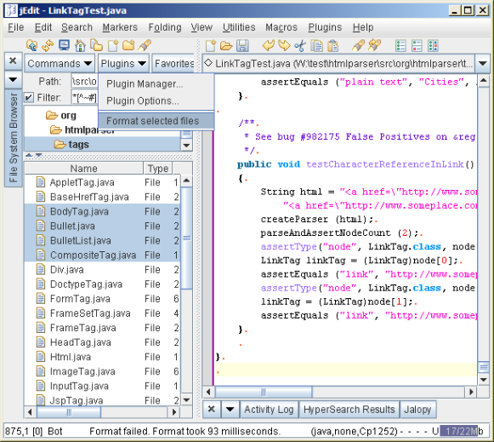Select AppletTag.java in file list
Image resolution: width=494 pixels, height=442 pixels.
(102, 182)
